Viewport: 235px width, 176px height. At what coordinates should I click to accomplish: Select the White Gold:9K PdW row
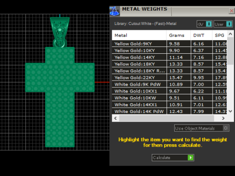coord(169,84)
